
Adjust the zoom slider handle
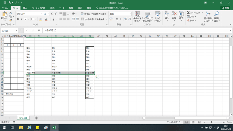point(211,122)
